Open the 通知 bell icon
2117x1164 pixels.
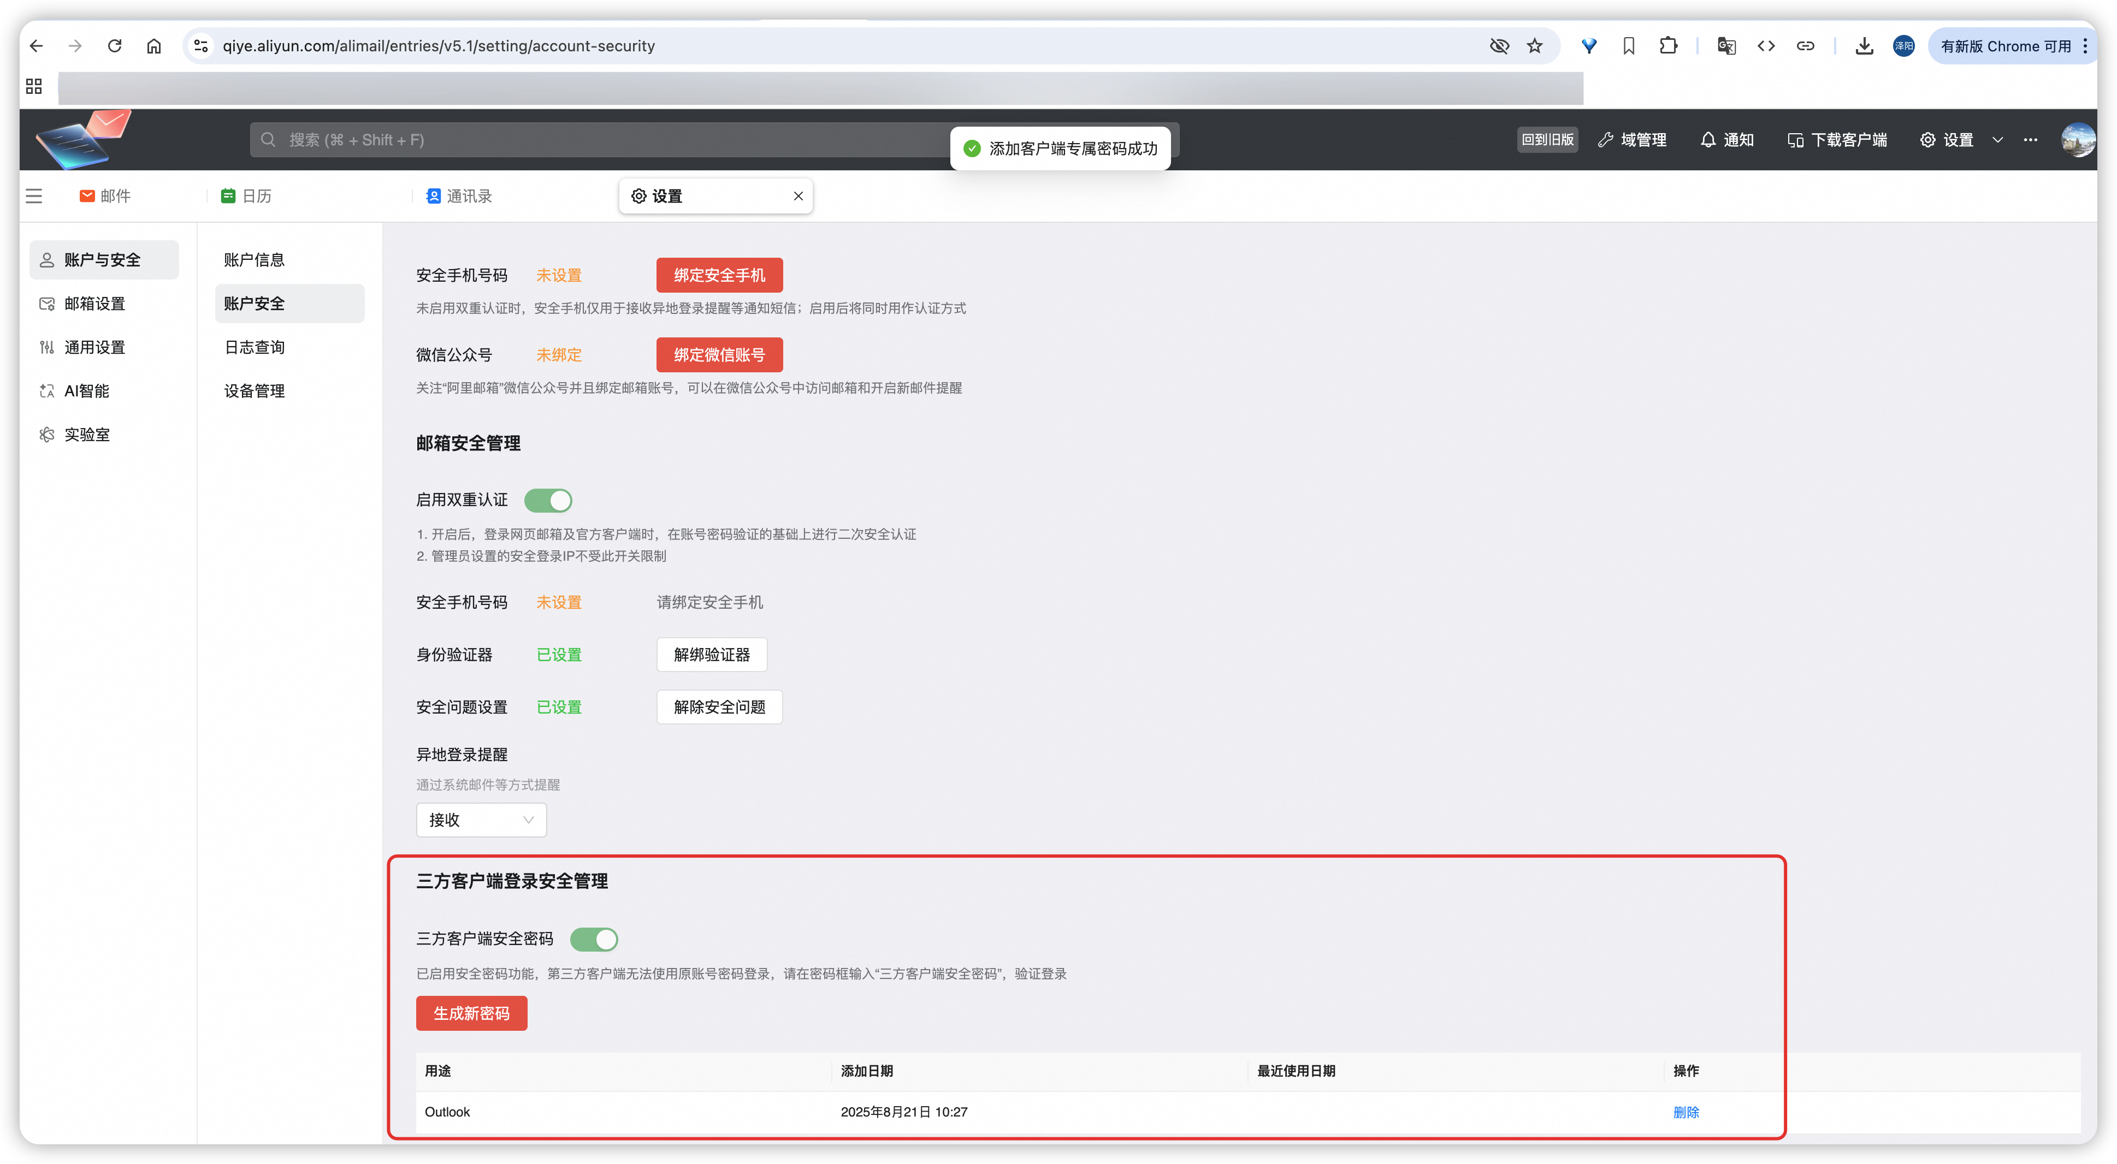pos(1708,140)
